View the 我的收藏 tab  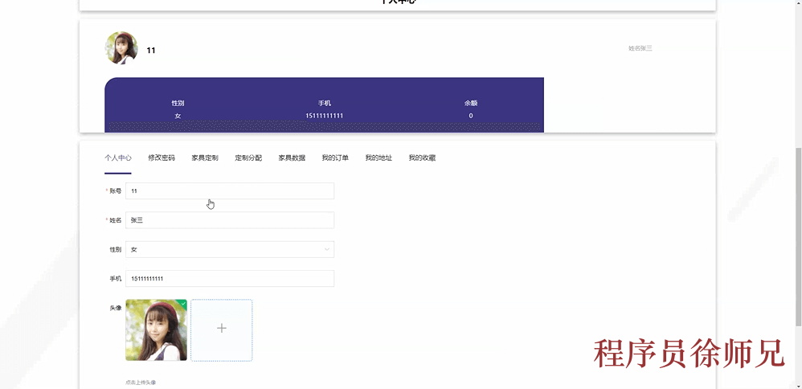pos(422,158)
